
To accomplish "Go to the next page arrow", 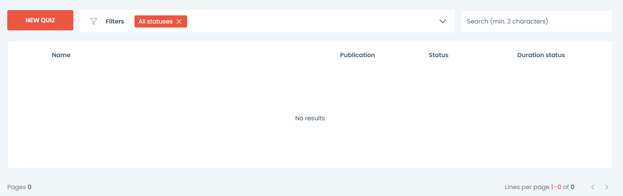I will (606, 187).
